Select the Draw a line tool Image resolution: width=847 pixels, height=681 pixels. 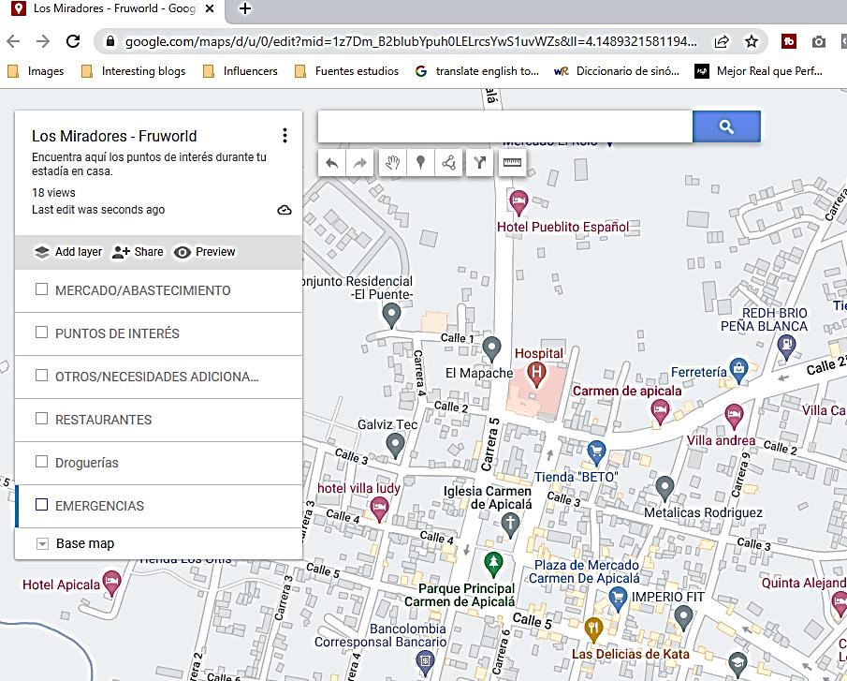(x=448, y=163)
